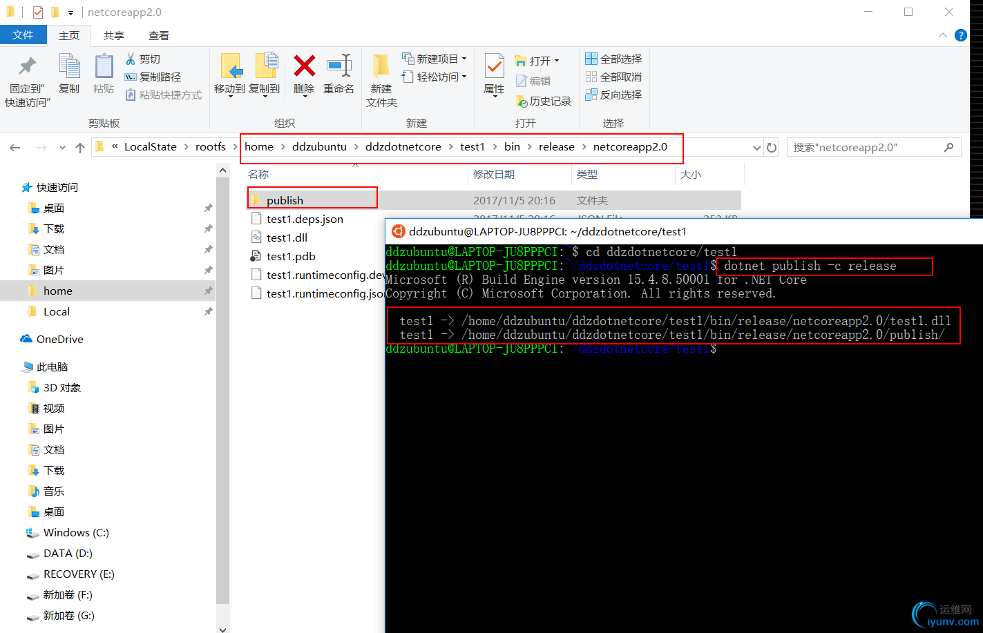Open RECOVERY (E:) drive

point(79,574)
